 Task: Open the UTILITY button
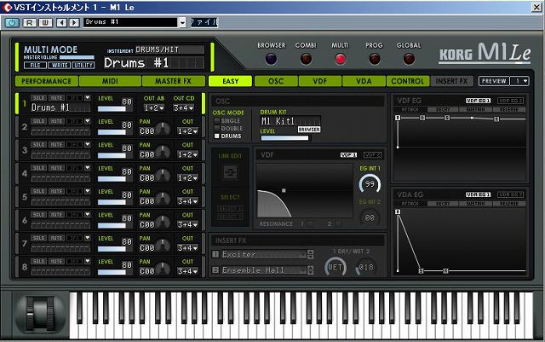click(x=83, y=65)
